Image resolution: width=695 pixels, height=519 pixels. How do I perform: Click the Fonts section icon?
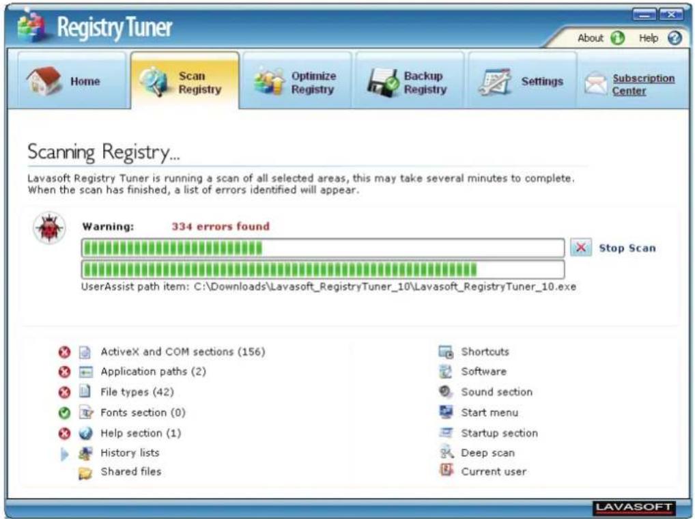click(x=85, y=412)
